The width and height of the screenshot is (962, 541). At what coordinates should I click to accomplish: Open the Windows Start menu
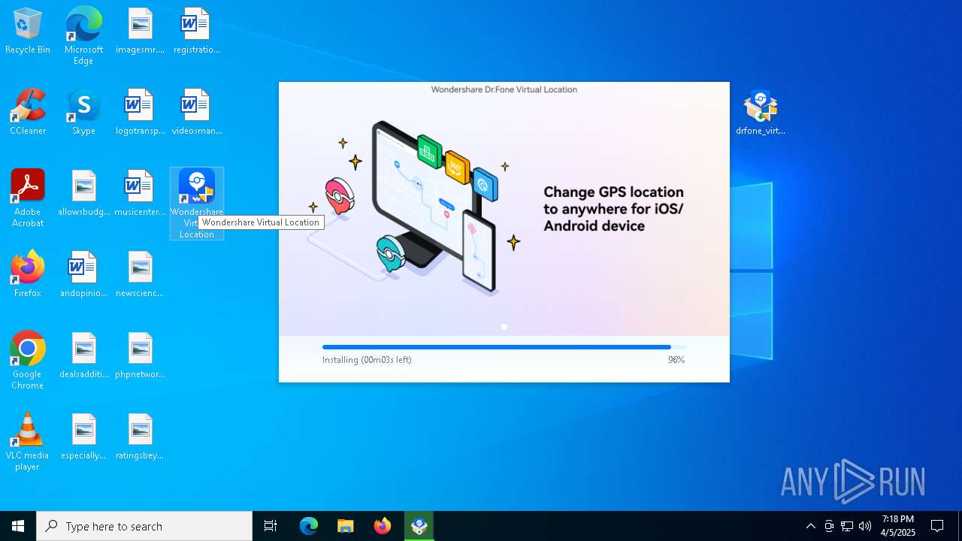[x=18, y=526]
